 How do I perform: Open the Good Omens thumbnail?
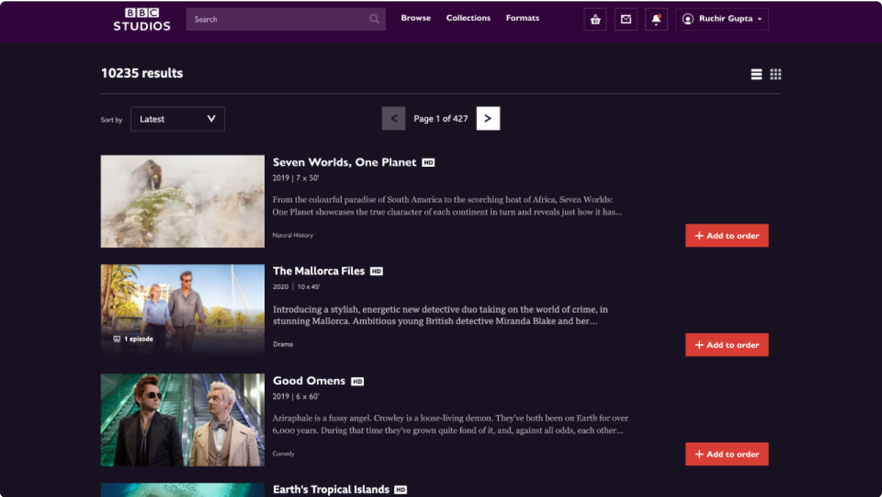pyautogui.click(x=183, y=420)
